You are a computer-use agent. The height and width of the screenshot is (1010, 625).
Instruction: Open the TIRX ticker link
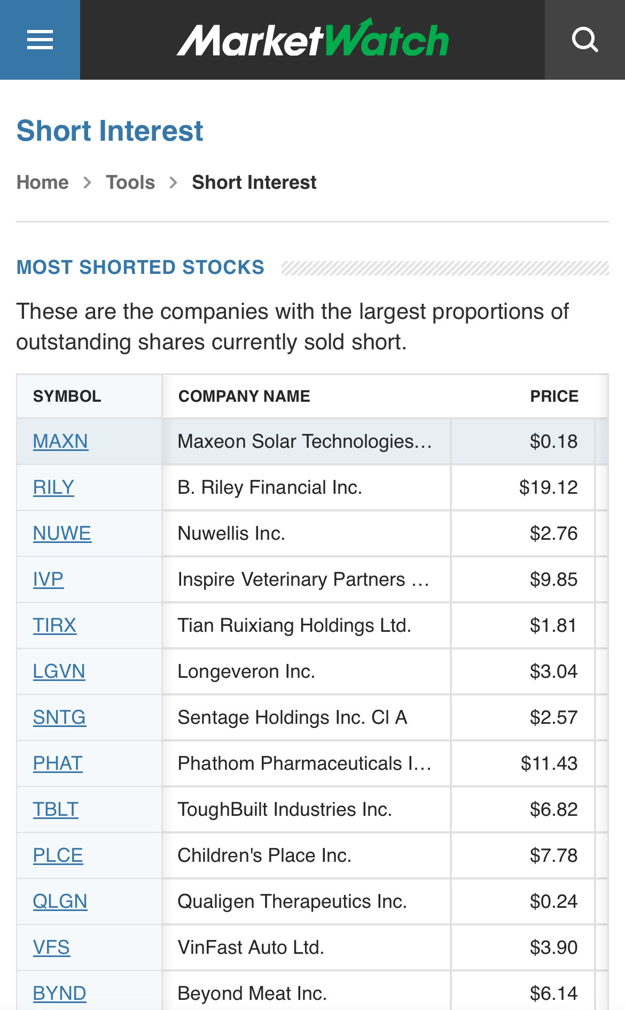coord(54,625)
